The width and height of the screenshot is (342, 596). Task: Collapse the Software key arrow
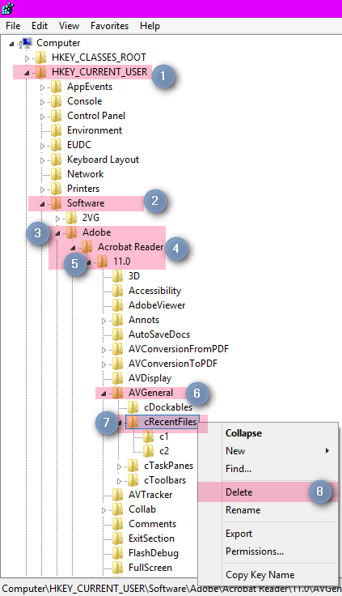(42, 204)
